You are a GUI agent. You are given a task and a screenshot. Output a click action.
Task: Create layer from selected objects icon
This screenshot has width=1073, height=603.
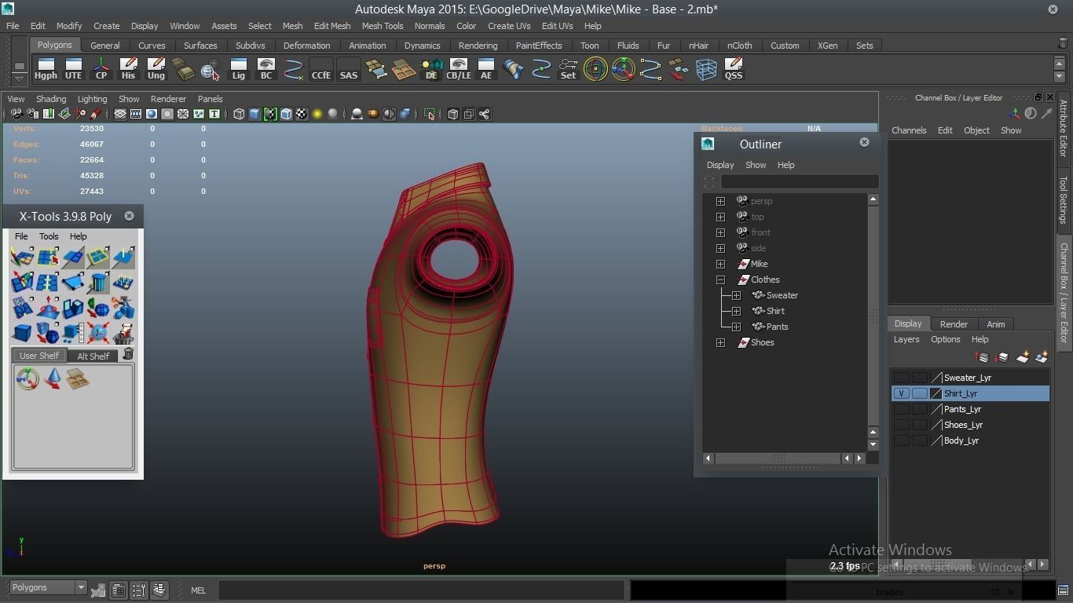click(x=1042, y=357)
